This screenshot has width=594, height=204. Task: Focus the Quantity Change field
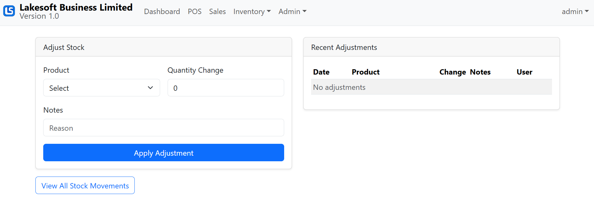(226, 88)
